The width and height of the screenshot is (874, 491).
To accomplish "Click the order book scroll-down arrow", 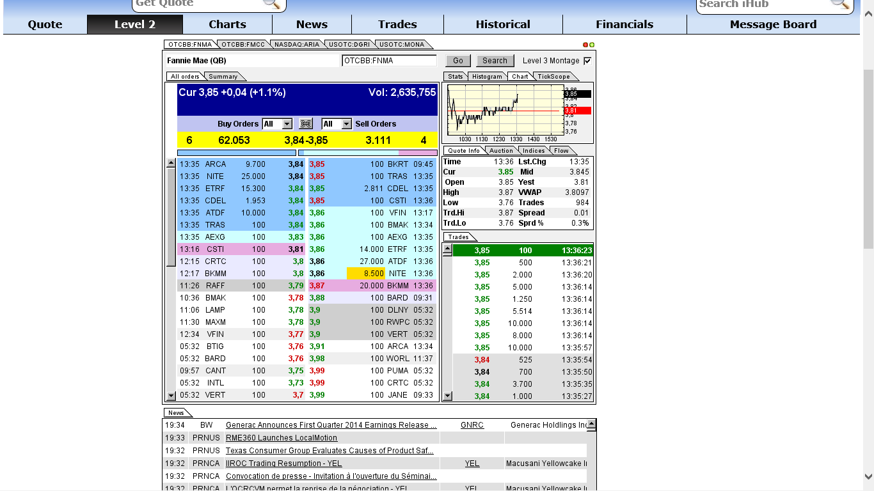I will pos(171,396).
